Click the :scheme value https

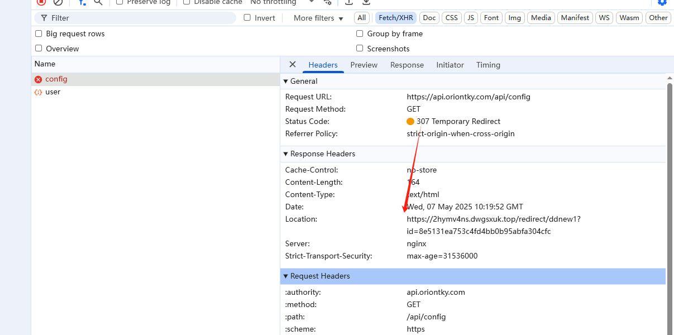[416, 329]
